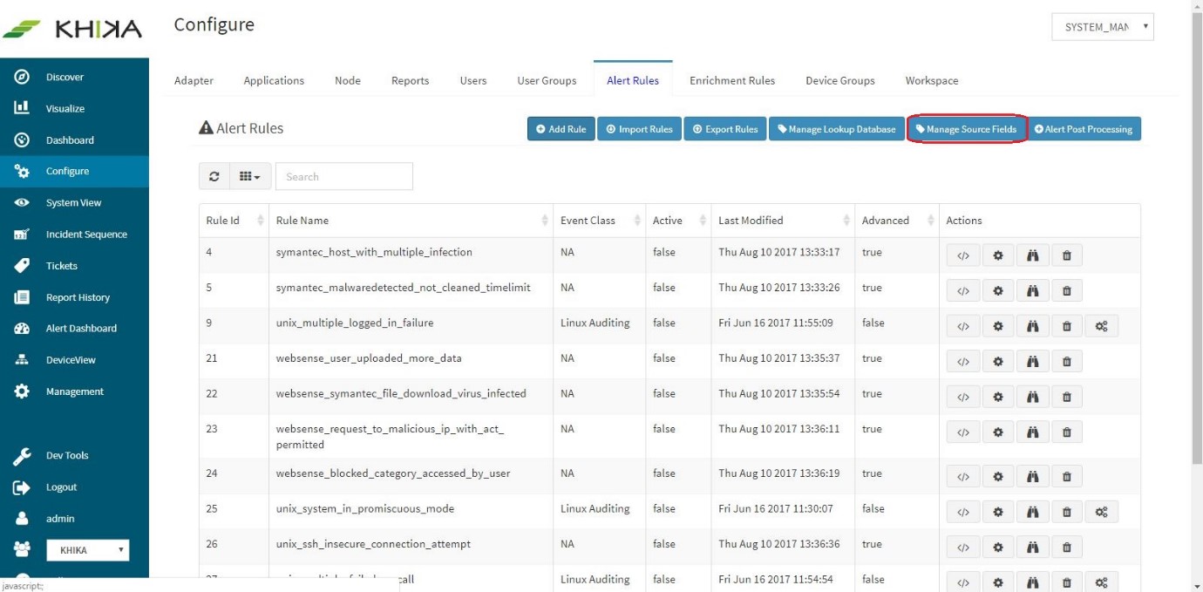This screenshot has height=592, width=1203.
Task: Open advanced gears for unix_system_in_promiscuous_mode
Action: [1101, 512]
